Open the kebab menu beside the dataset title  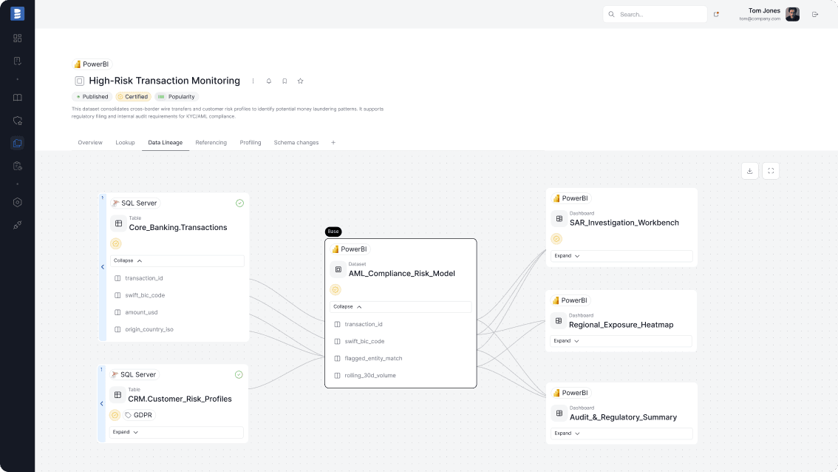[253, 81]
